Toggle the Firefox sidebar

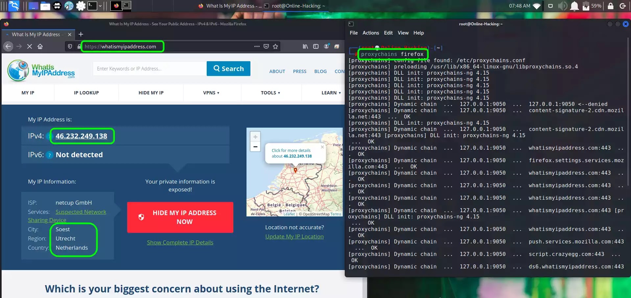click(316, 46)
